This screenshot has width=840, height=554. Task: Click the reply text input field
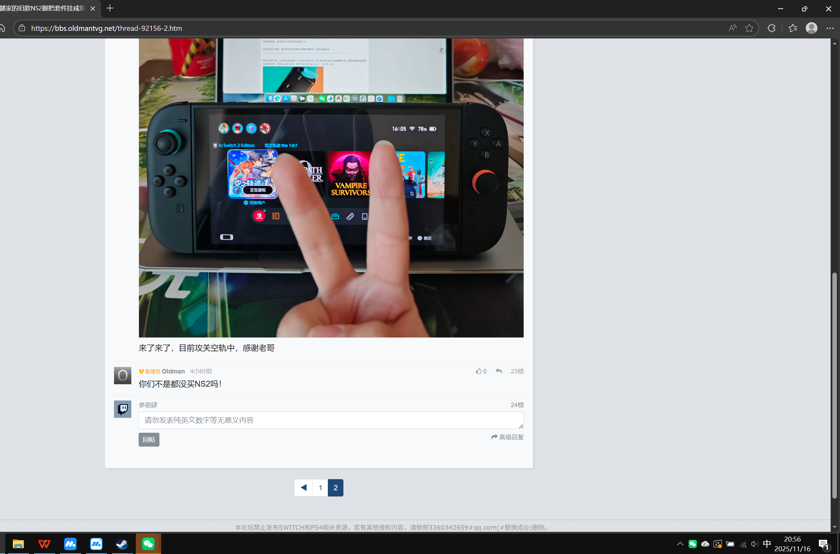coord(331,420)
